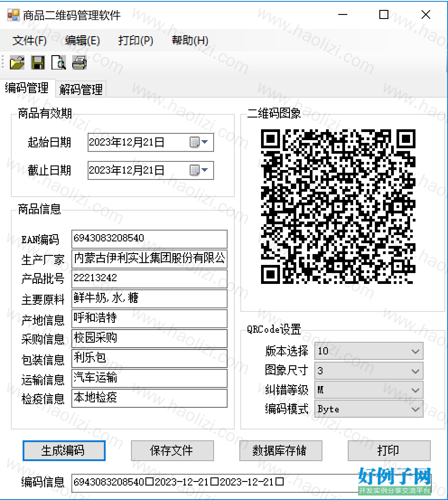Maximize the application window
Image resolution: width=448 pixels, height=500 pixels.
(384, 14)
